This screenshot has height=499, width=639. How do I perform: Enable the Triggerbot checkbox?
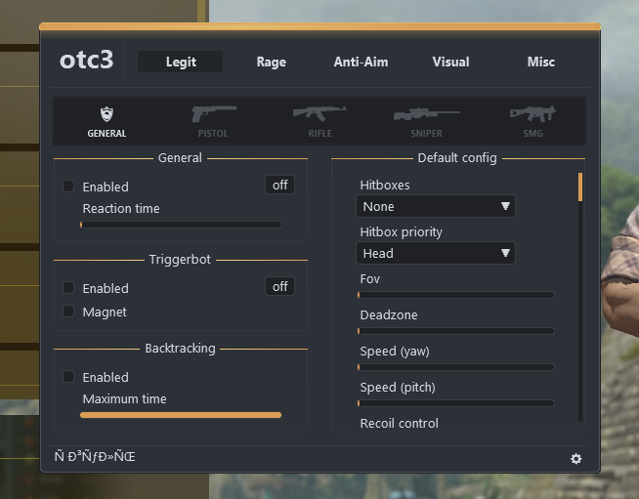pyautogui.click(x=68, y=288)
